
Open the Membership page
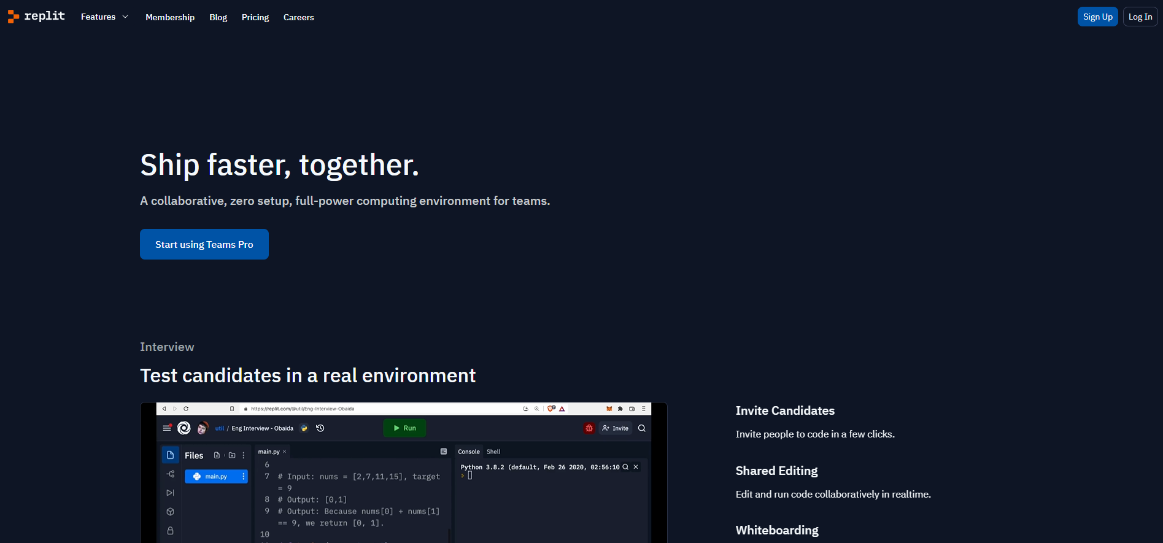170,17
